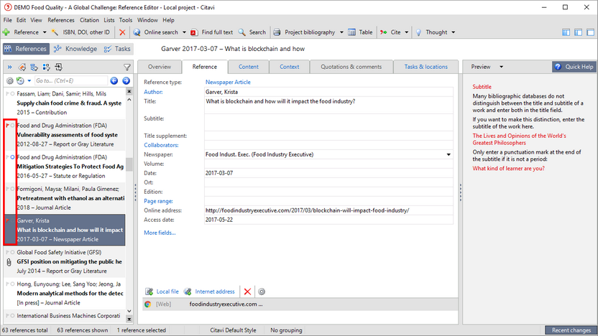This screenshot has height=336, width=598.
Task: Click in the Go to... search field
Action: (71, 80)
